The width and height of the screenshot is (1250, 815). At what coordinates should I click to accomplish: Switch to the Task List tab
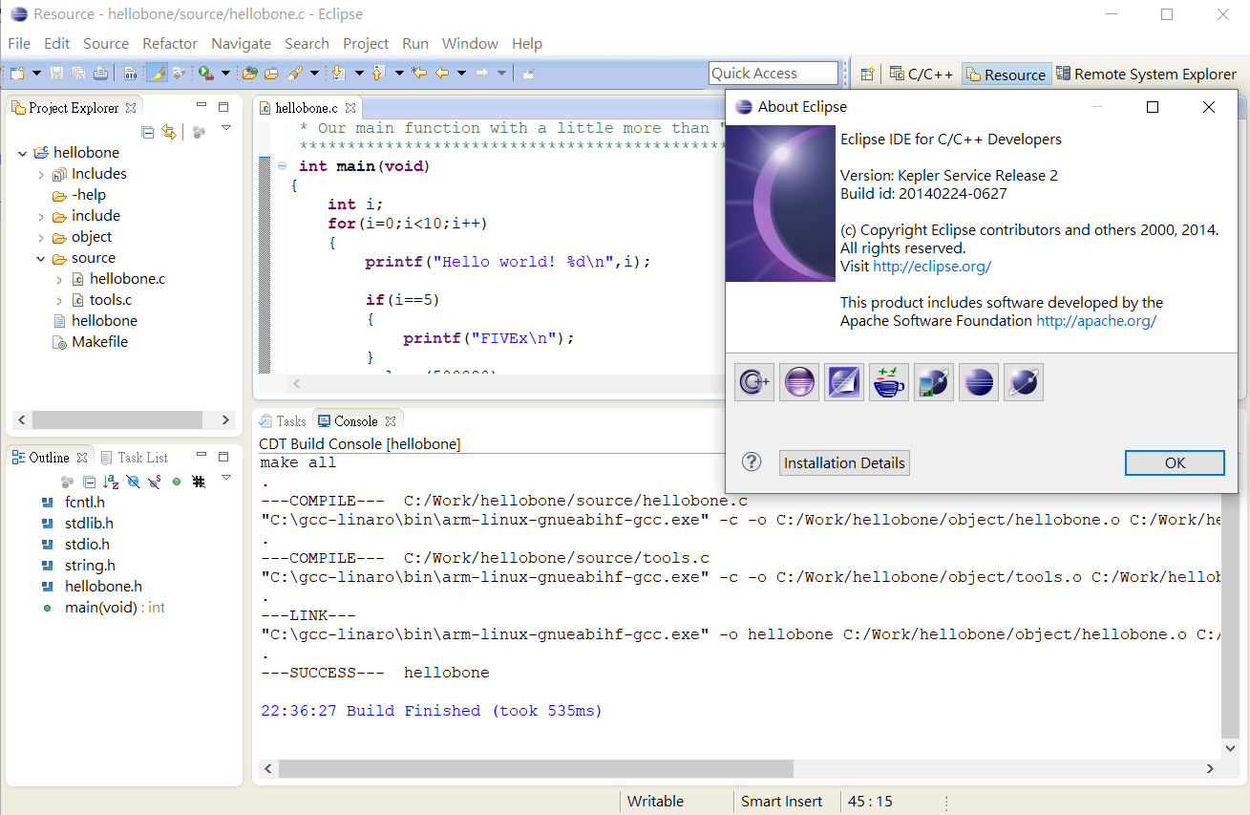click(x=135, y=458)
